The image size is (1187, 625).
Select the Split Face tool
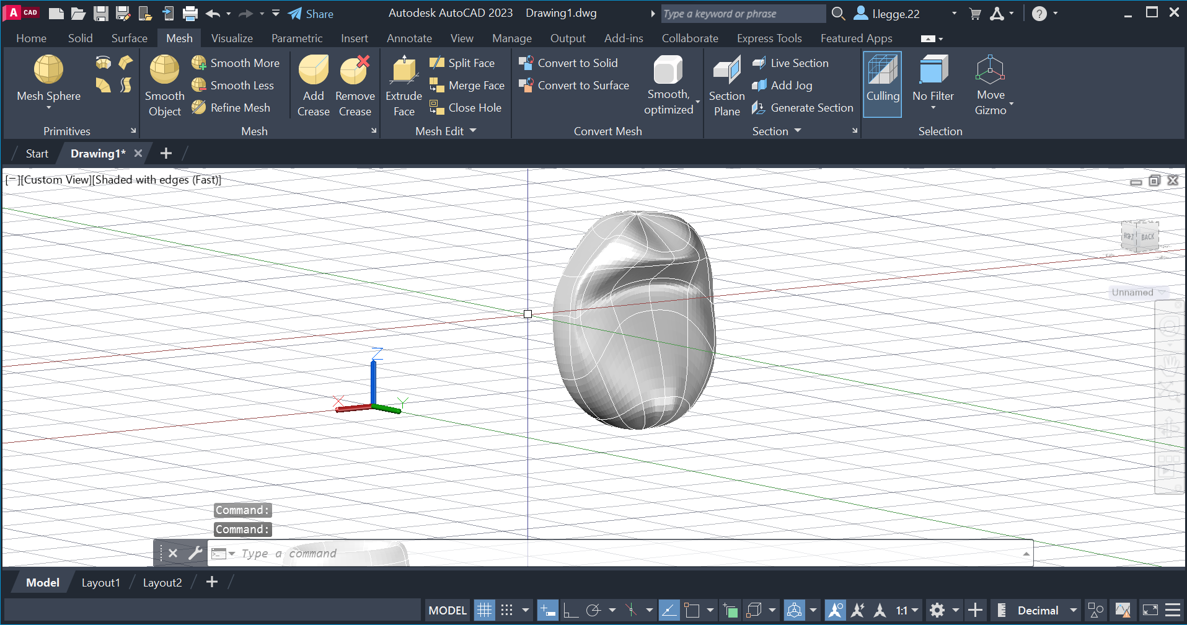coord(462,63)
